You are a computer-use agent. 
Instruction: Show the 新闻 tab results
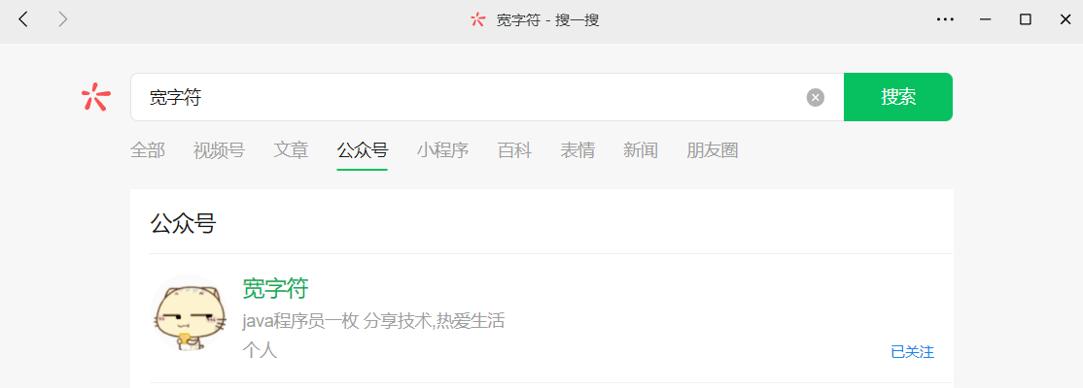pos(641,150)
